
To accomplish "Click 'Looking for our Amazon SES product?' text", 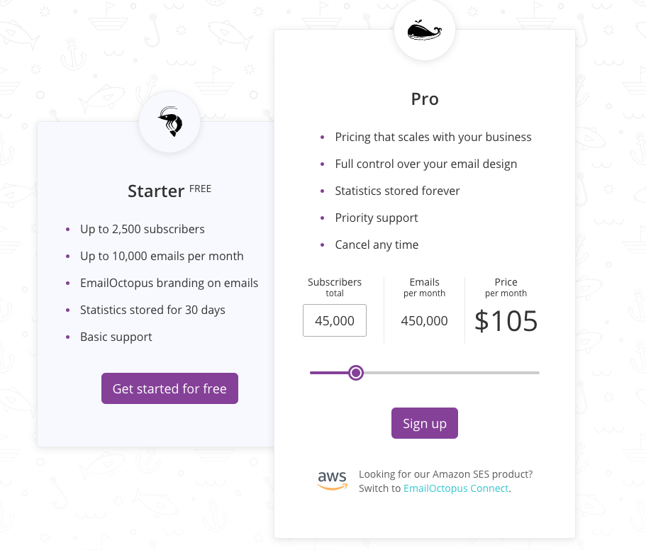I will tap(445, 474).
